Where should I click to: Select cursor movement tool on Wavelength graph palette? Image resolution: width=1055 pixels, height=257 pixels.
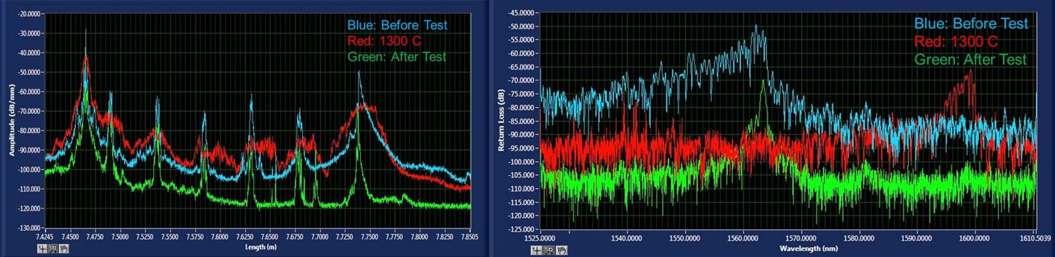536,250
